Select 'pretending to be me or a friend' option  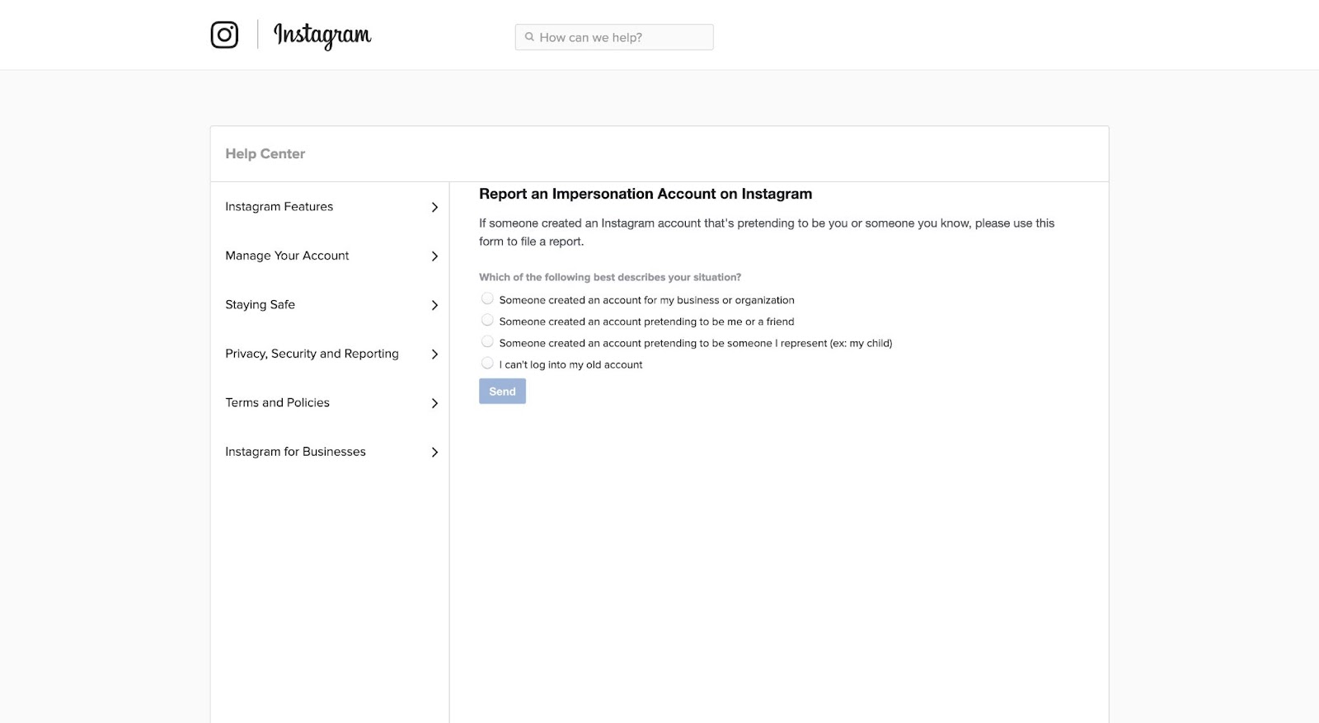pos(487,320)
